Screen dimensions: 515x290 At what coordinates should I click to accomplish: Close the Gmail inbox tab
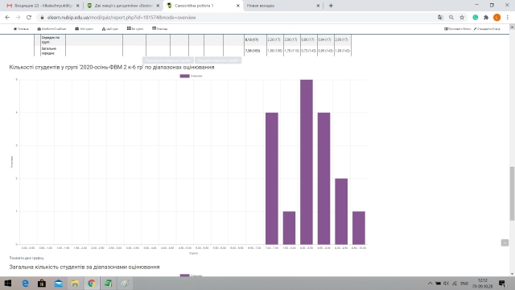tap(78, 6)
